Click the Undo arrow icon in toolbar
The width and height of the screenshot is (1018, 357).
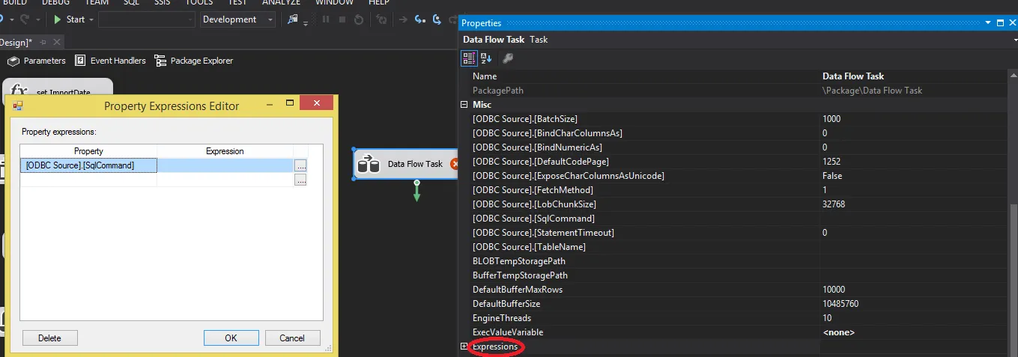tap(2, 19)
